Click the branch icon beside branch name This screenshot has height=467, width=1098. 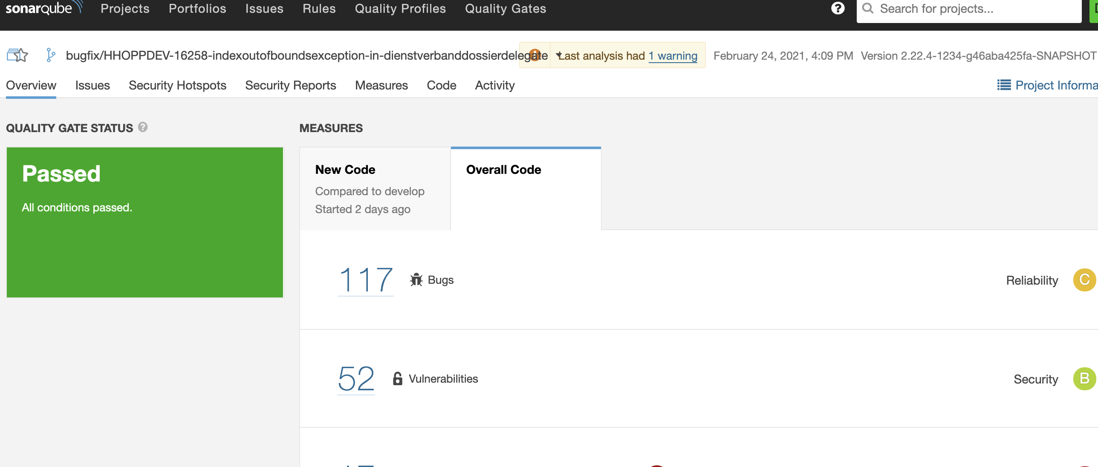pyautogui.click(x=51, y=55)
